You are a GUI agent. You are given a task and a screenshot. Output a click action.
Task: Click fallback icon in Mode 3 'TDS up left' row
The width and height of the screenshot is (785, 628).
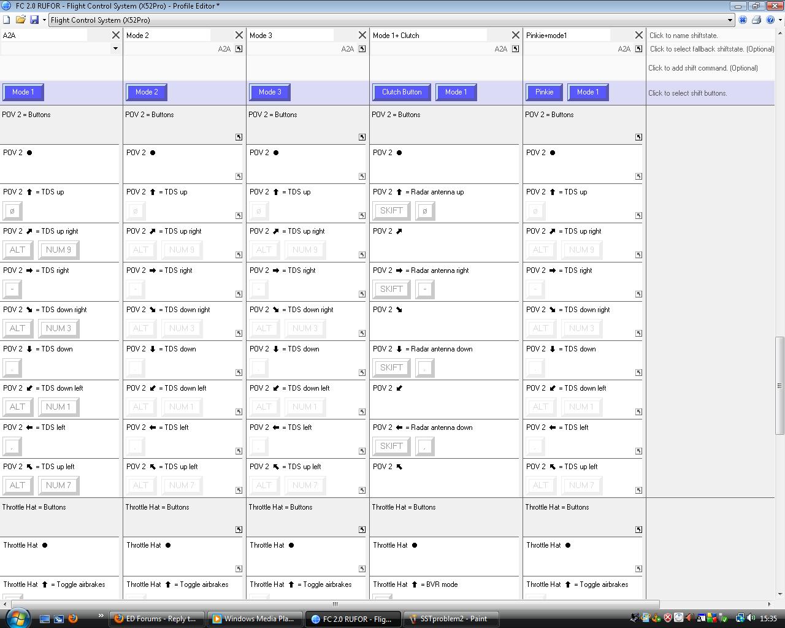(362, 490)
